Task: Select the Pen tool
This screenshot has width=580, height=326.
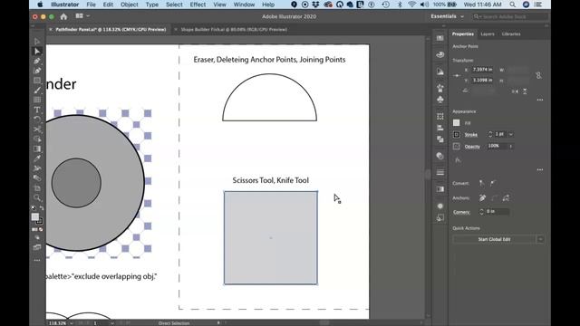Action: pyautogui.click(x=37, y=61)
